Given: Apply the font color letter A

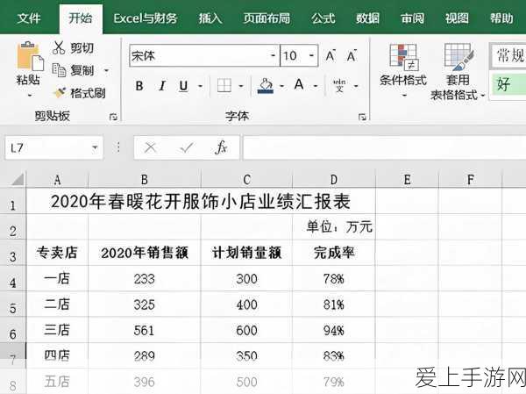Looking at the screenshot, I should coord(299,84).
